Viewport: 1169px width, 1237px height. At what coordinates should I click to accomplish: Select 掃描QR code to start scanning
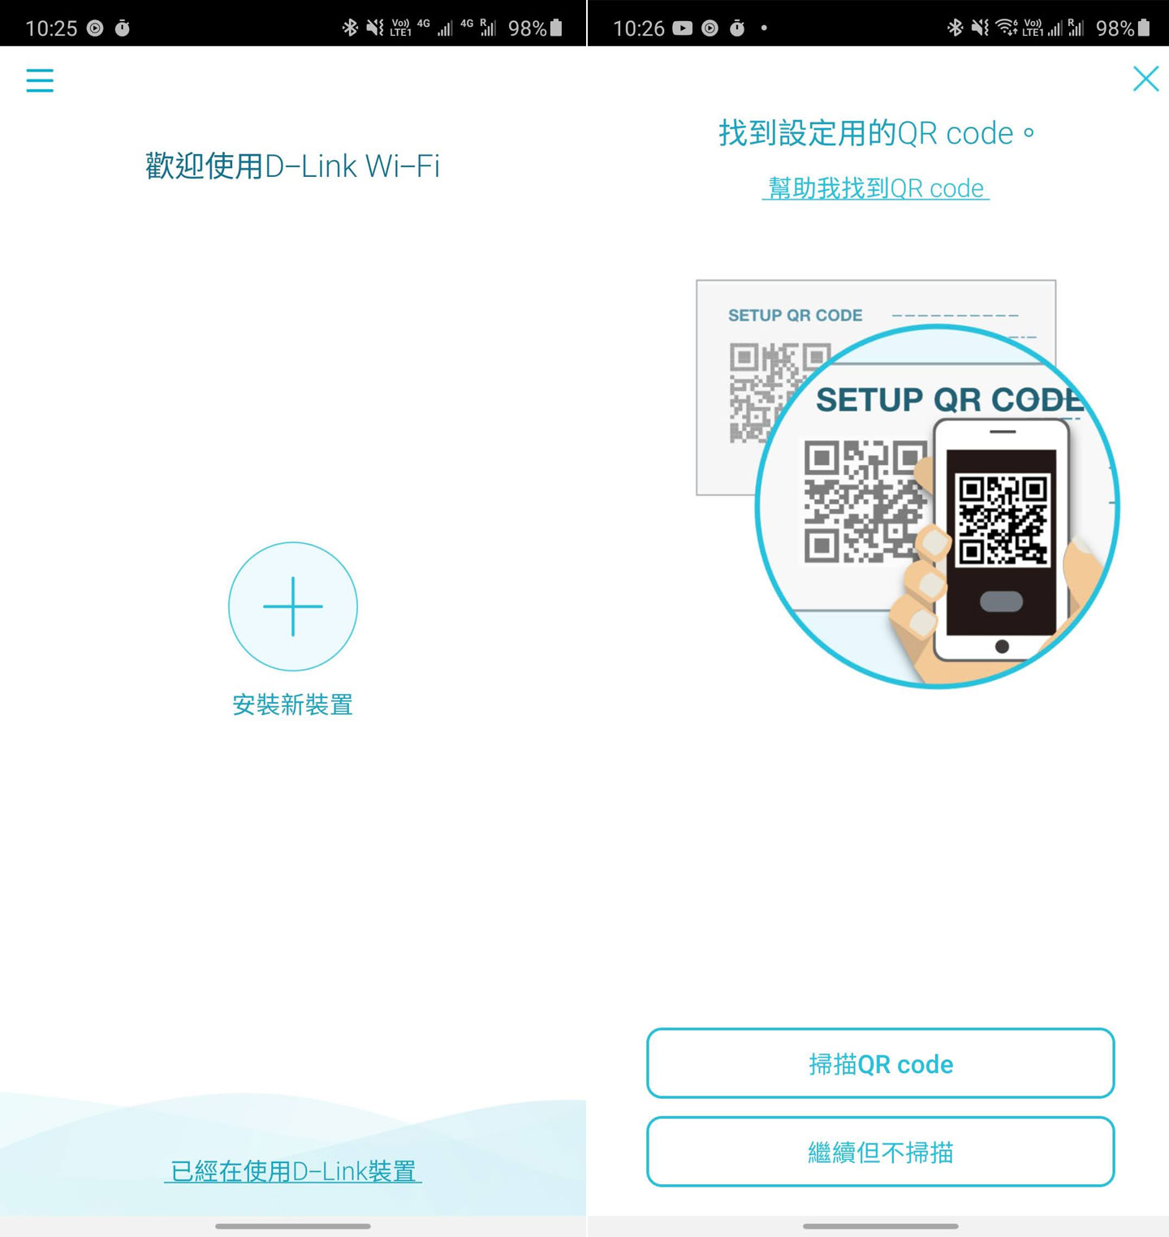[x=882, y=1064]
